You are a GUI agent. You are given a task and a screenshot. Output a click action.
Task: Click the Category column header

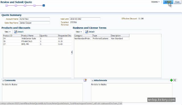point(83,36)
